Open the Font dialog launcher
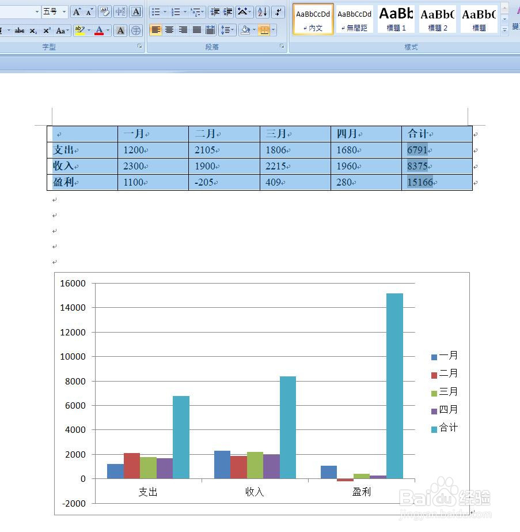520x532 pixels. [140, 46]
